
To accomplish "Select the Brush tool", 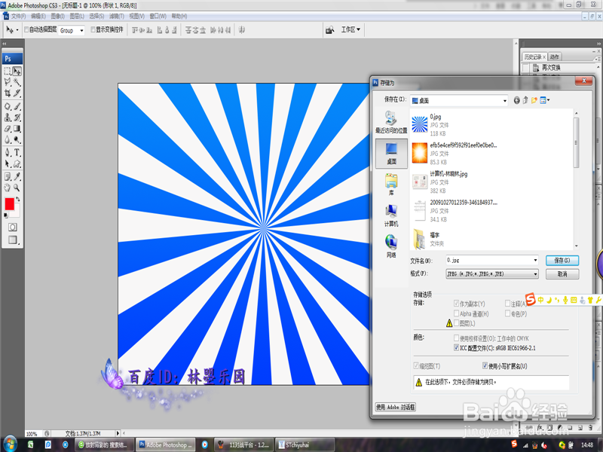I will pos(17,106).
